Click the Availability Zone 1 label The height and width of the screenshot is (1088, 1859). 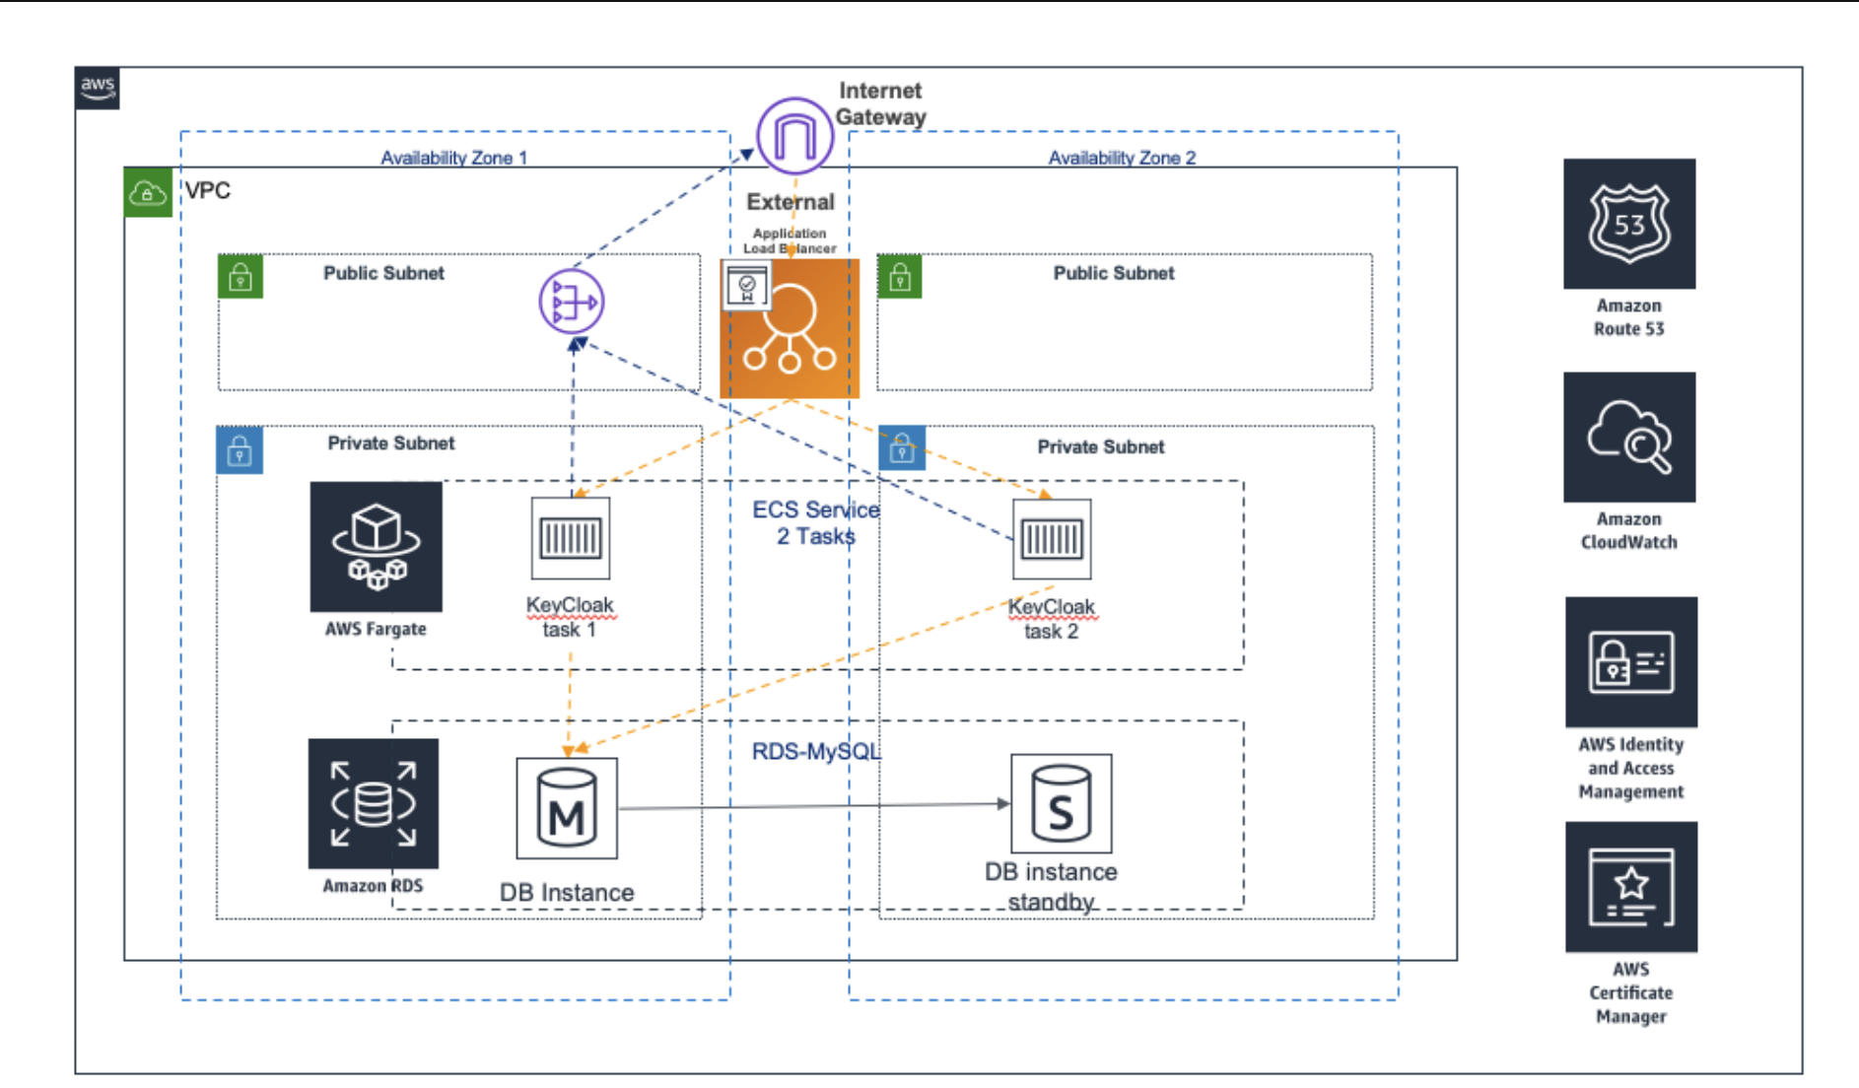pos(453,158)
